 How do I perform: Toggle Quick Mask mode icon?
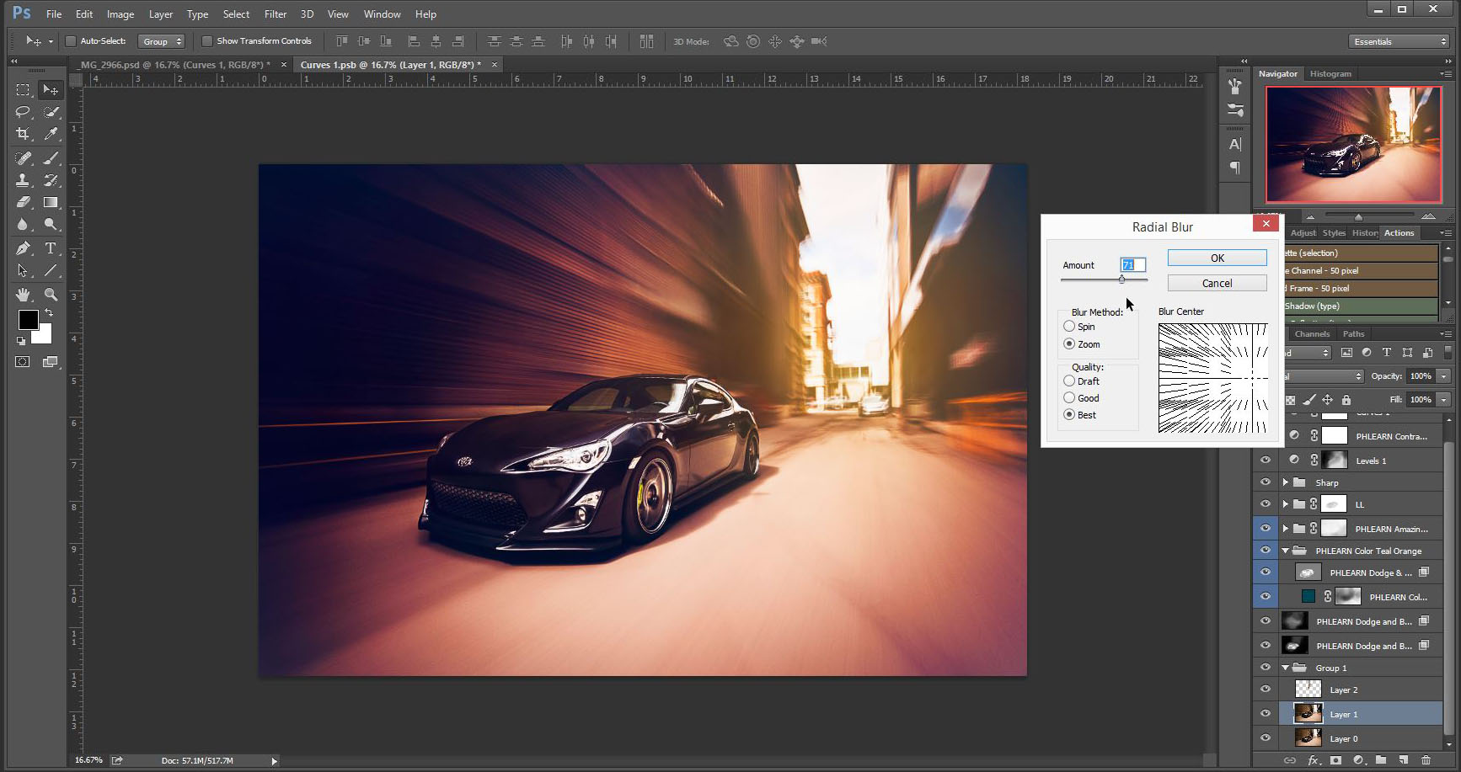click(x=23, y=362)
